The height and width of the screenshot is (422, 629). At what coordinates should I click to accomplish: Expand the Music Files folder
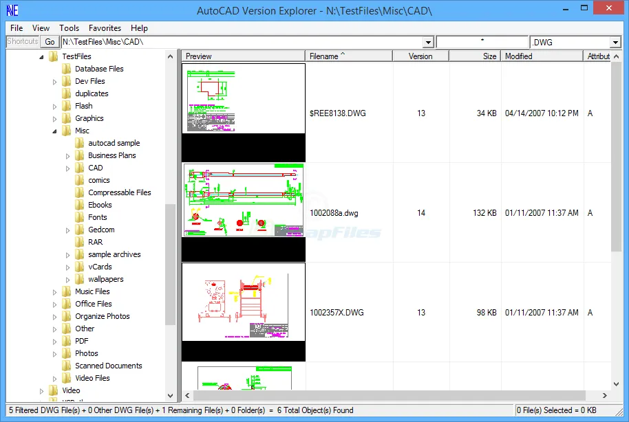[54, 292]
